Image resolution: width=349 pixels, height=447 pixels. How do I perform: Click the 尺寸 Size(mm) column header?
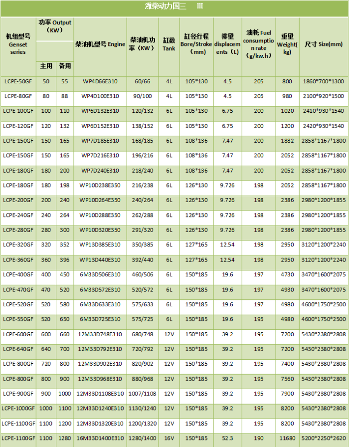(x=324, y=44)
